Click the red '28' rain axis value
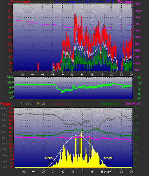149x176 pixels. point(10,113)
